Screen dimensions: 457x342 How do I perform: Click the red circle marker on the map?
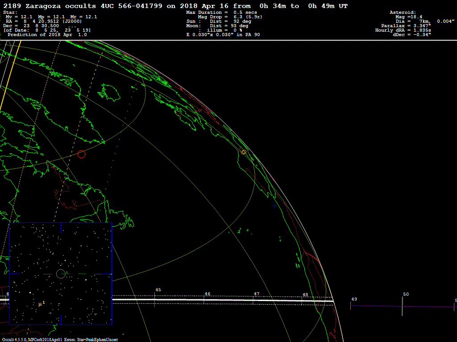(81, 154)
